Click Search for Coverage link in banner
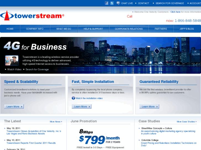Image resolution: width=201 pixels, height=150 pixels. pos(37,69)
